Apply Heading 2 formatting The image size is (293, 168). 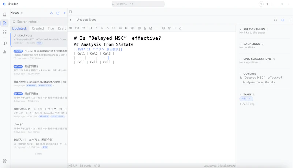coord(77,28)
